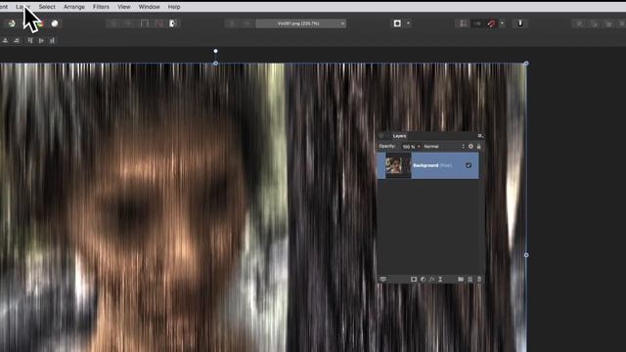Open the layer Opacity 100% dropdown
Image resolution: width=626 pixels, height=352 pixels.
(x=411, y=147)
